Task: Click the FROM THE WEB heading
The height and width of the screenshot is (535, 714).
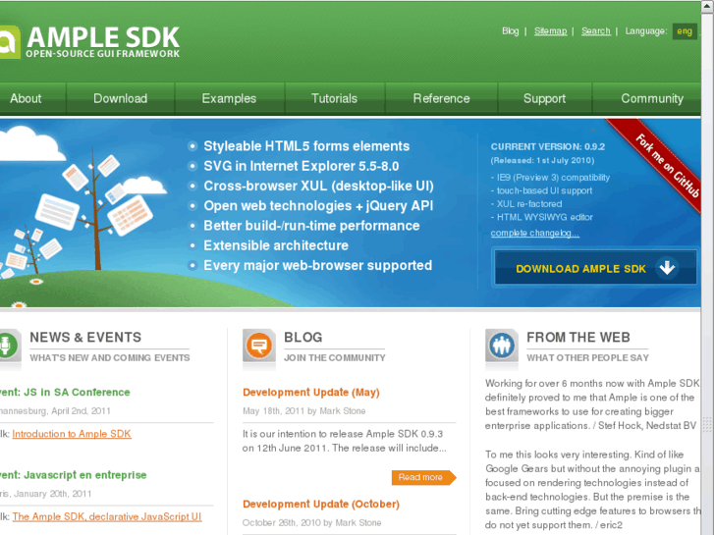Action: [578, 338]
